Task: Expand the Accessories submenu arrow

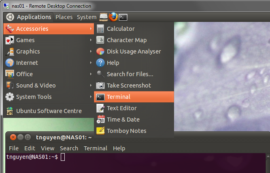Action: tap(91, 29)
